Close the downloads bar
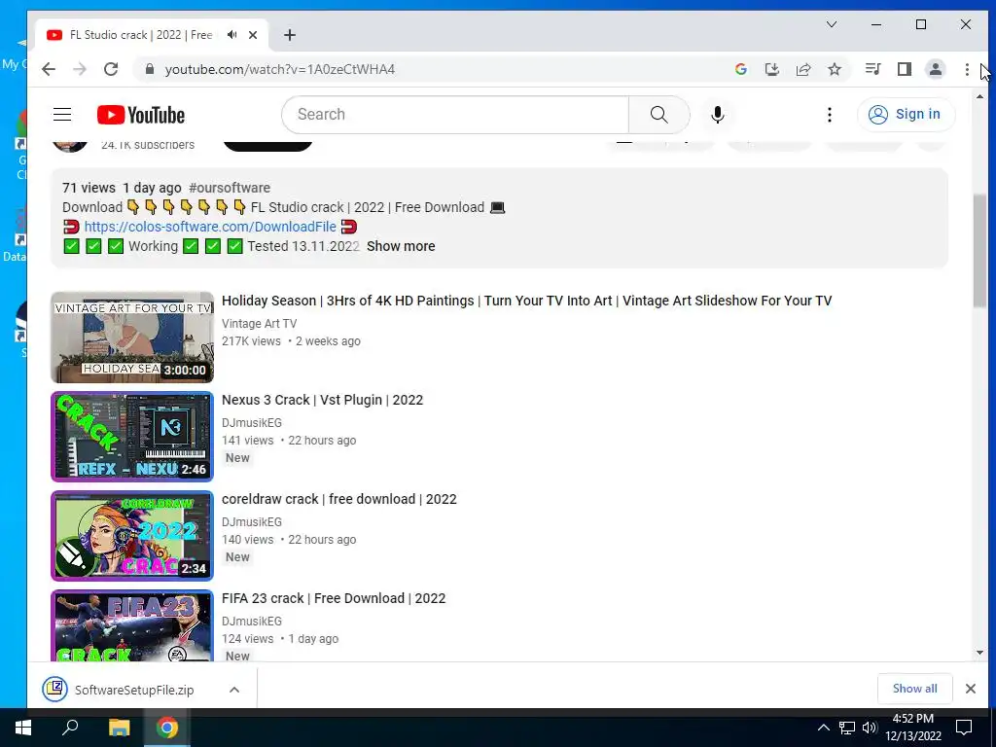 click(x=971, y=689)
